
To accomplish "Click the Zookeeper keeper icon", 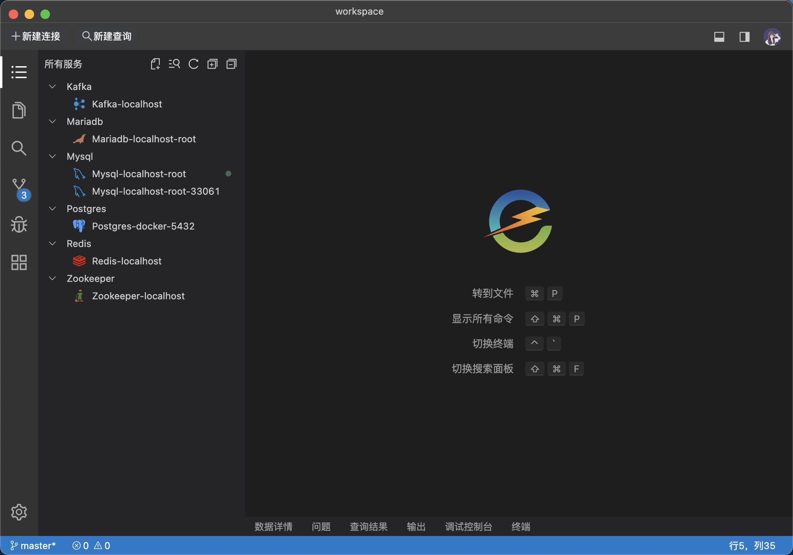I will (x=79, y=296).
